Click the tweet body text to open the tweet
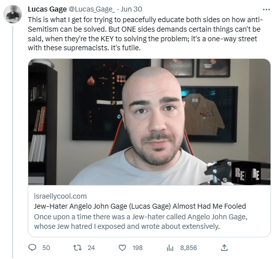Screen dimensions: 274x259 click(x=145, y=34)
